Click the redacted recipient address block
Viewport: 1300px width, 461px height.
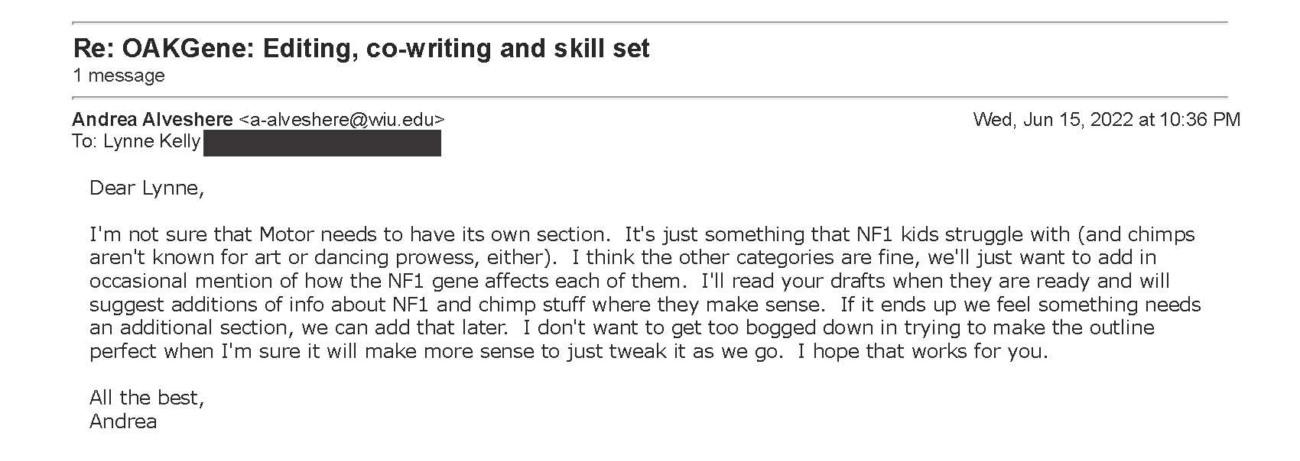pyautogui.click(x=322, y=143)
